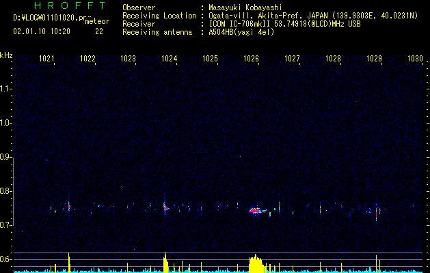Select the ICOM IC-706mkII receiver text
The width and height of the screenshot is (430, 273).
pyautogui.click(x=240, y=24)
